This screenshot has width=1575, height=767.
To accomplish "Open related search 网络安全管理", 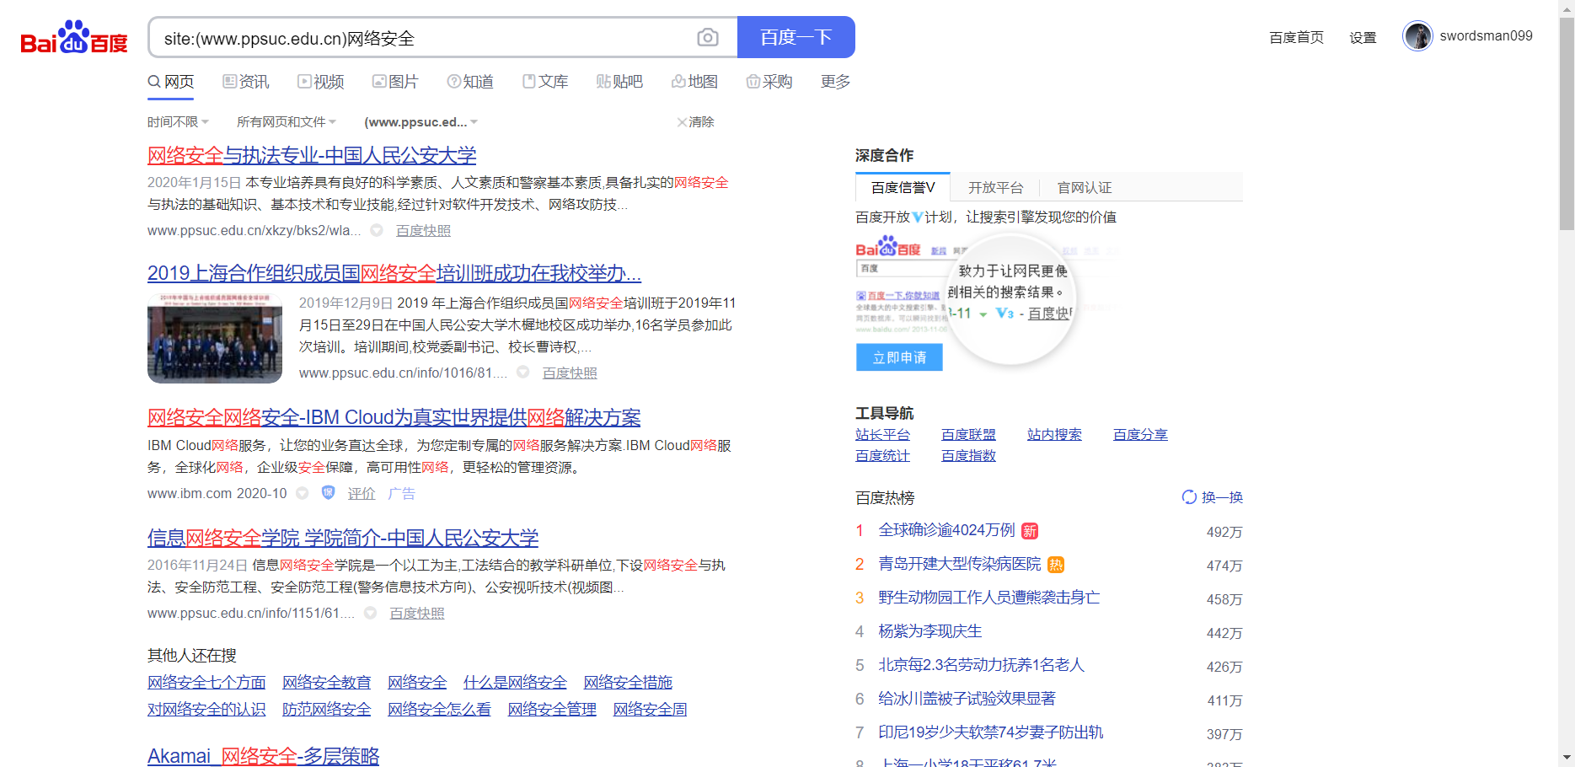I will point(552,710).
